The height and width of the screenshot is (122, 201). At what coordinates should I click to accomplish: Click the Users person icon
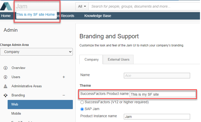(6, 77)
